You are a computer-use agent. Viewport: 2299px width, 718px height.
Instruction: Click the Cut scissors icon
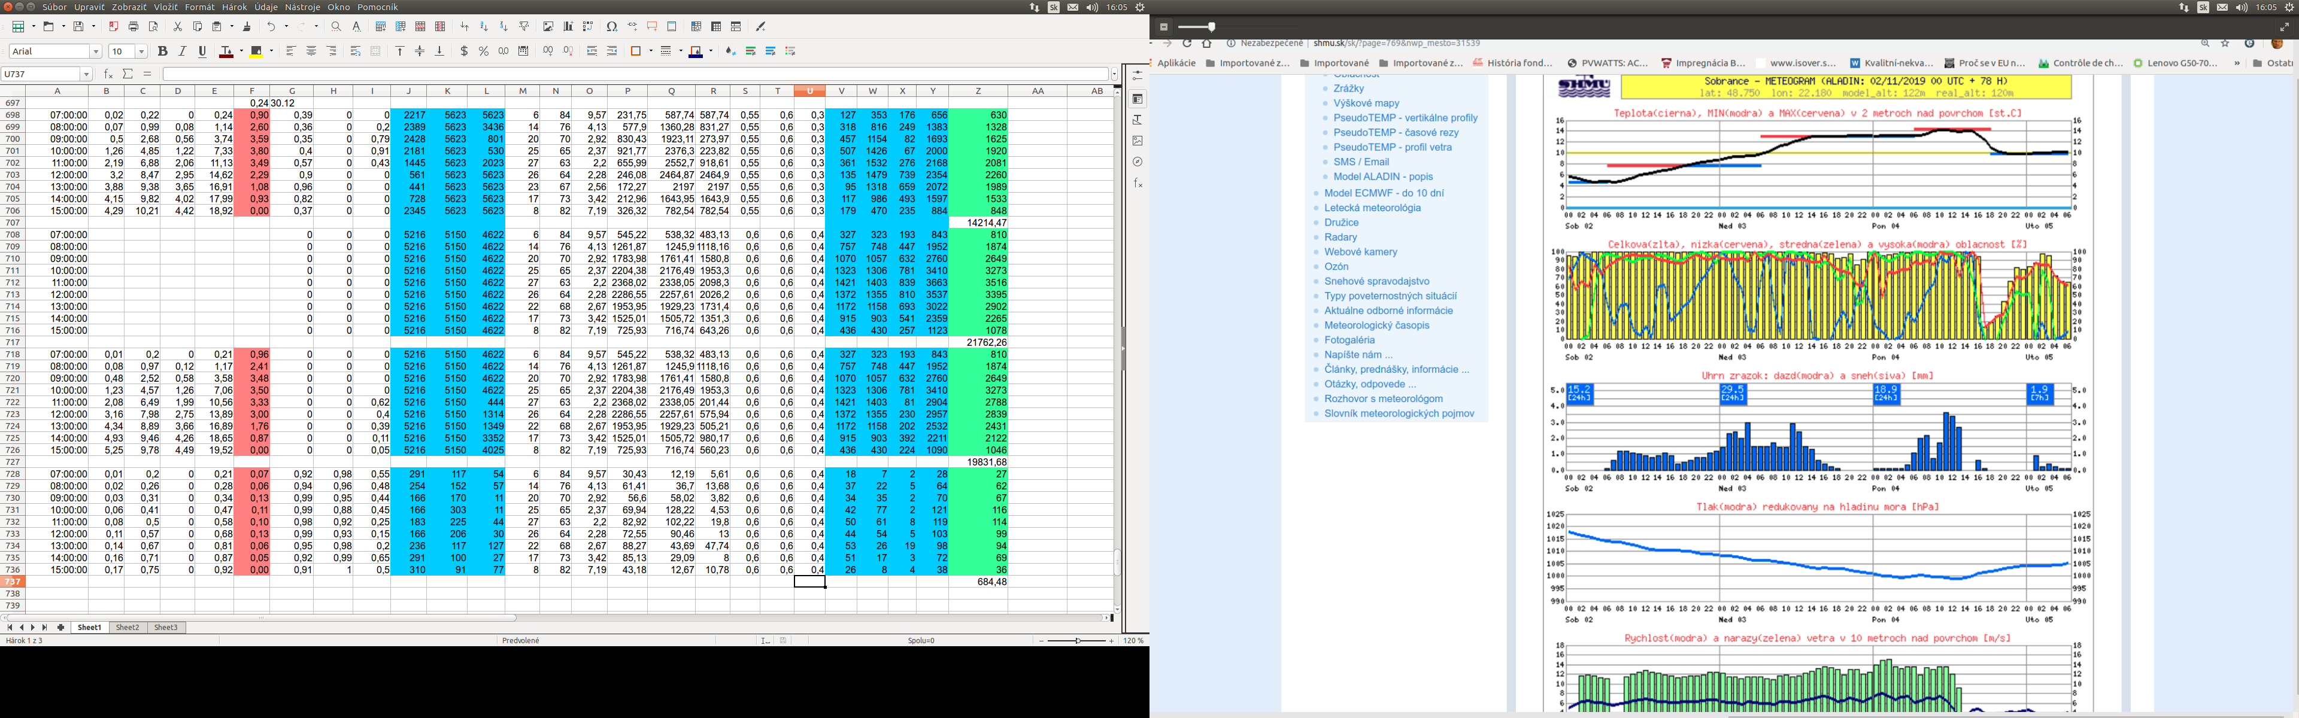click(178, 27)
